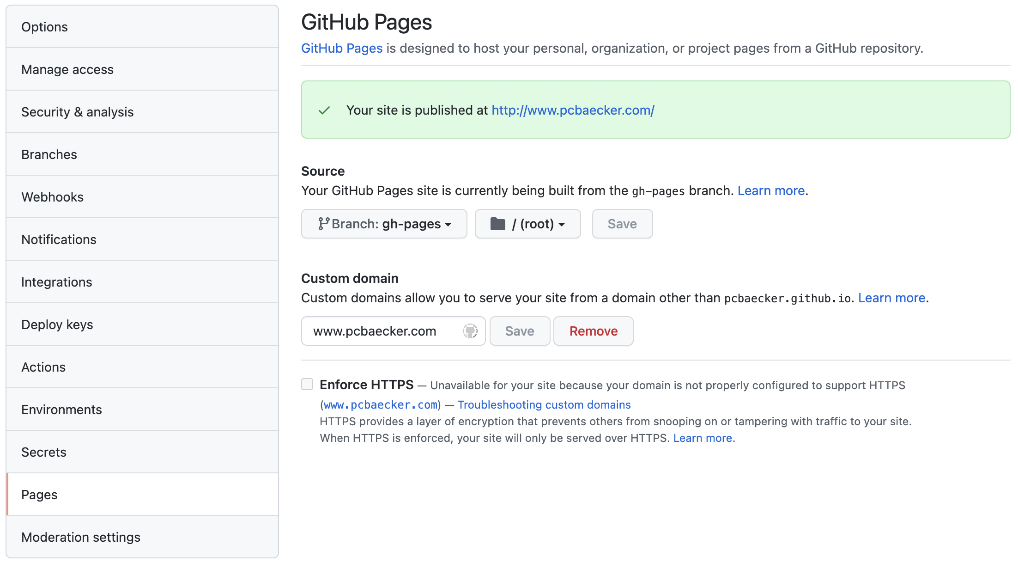Open Learn more link about HTTPS
Viewport: 1018px width, 563px height.
point(703,438)
